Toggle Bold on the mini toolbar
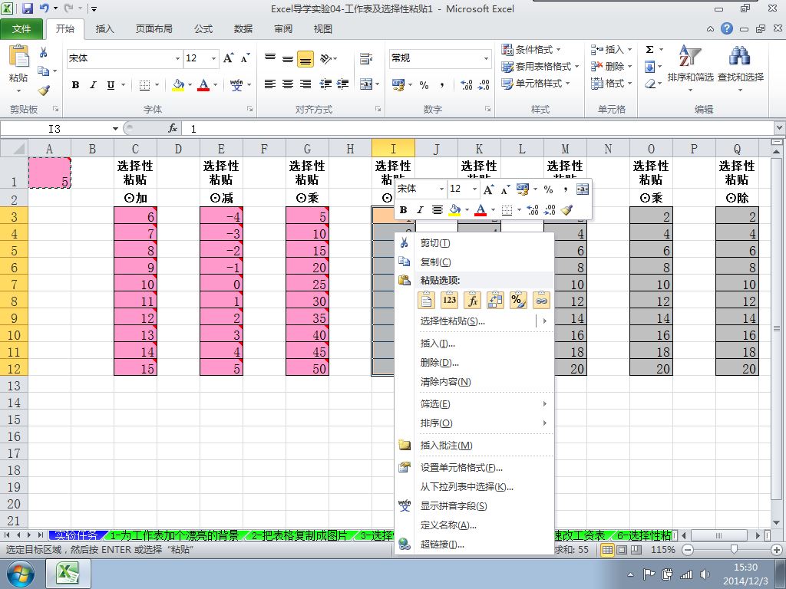 [403, 210]
